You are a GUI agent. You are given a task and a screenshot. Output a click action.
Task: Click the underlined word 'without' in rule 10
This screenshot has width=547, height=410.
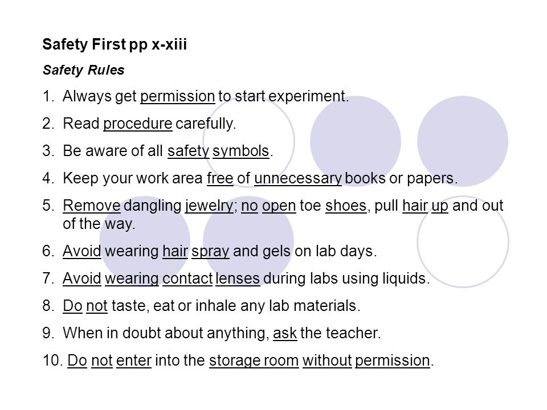click(x=327, y=360)
